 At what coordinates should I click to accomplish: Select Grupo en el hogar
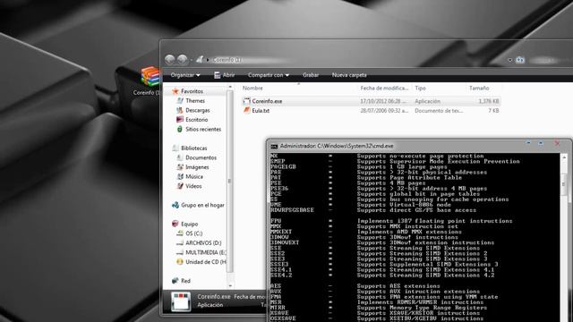[x=203, y=205]
